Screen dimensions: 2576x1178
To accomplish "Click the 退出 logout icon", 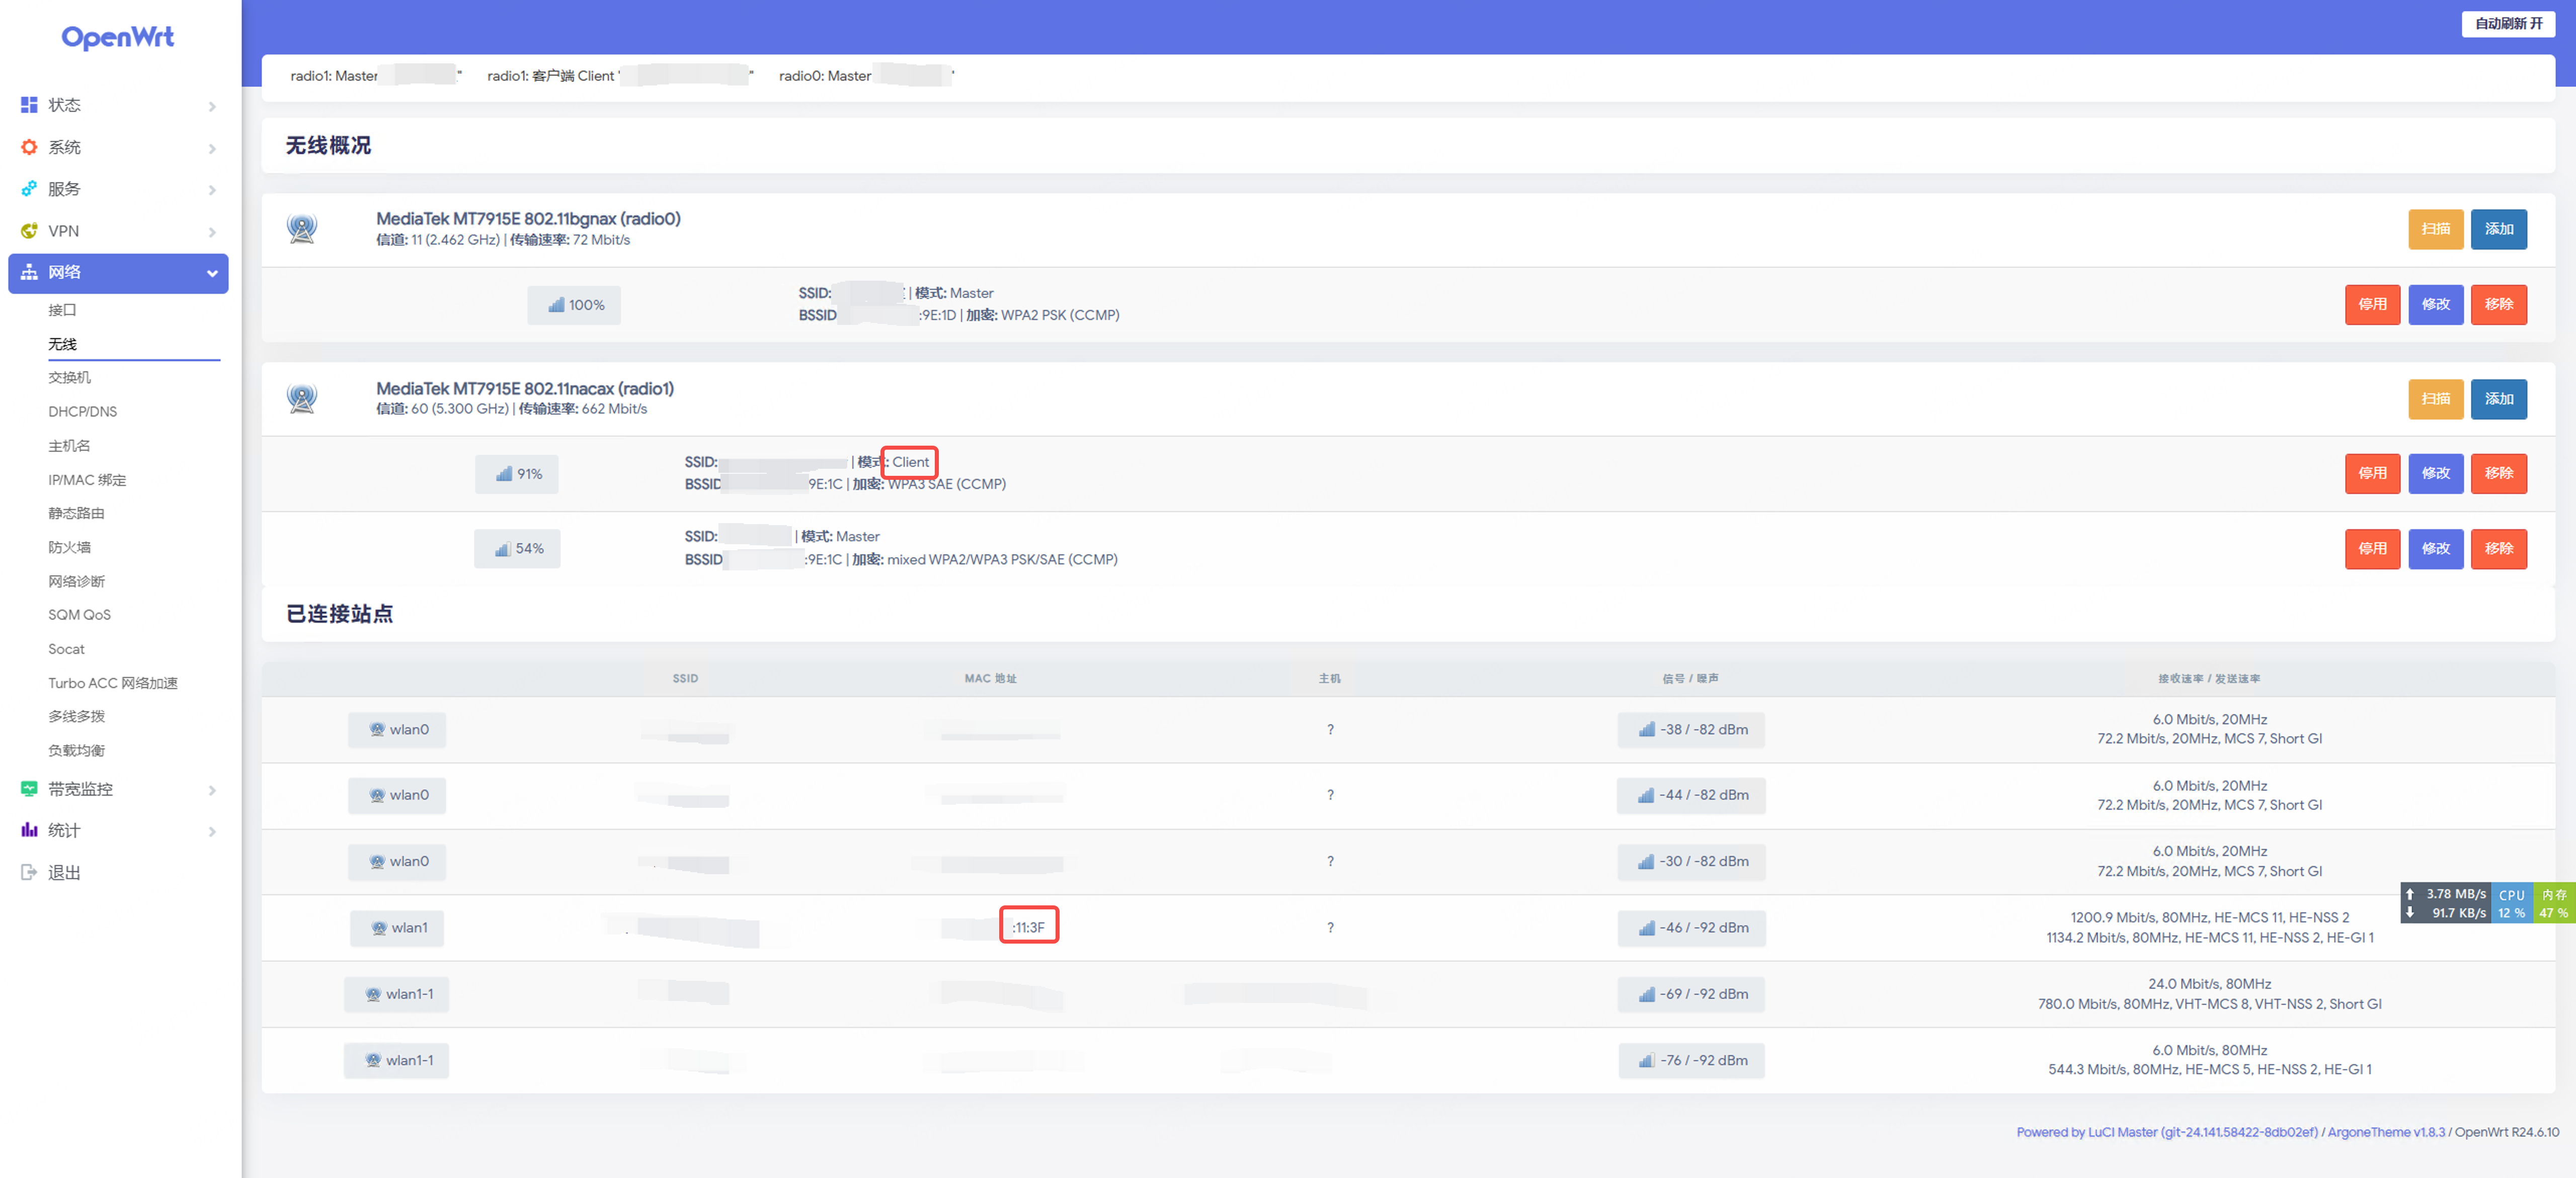I will tap(29, 872).
